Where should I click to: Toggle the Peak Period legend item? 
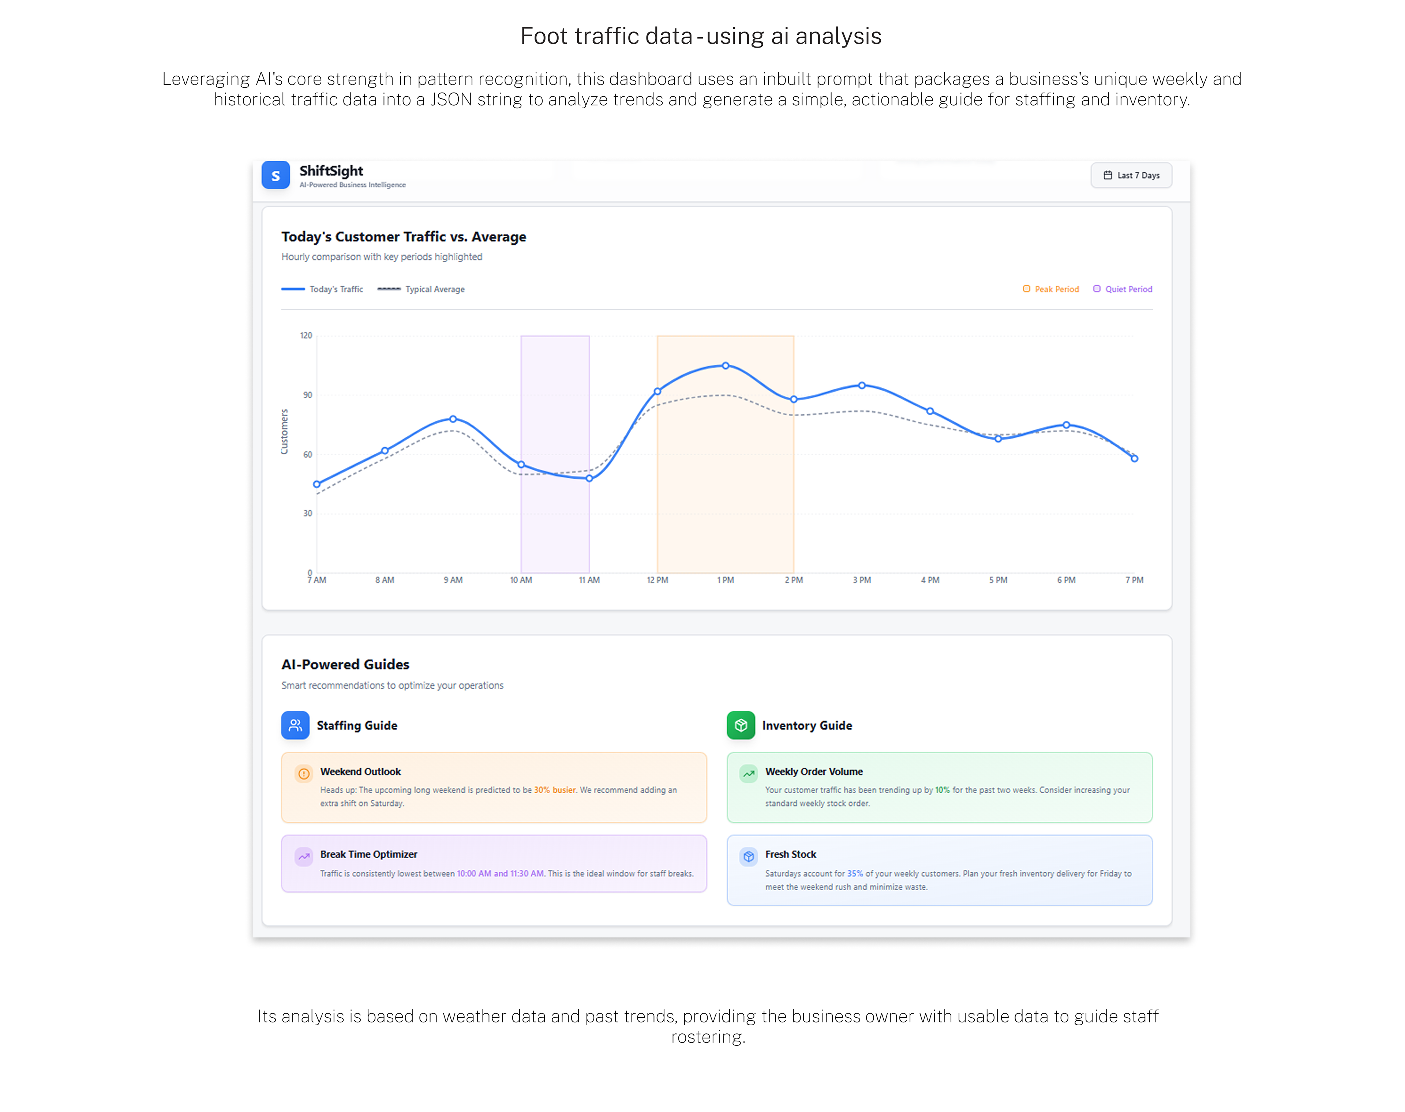pos(1050,289)
